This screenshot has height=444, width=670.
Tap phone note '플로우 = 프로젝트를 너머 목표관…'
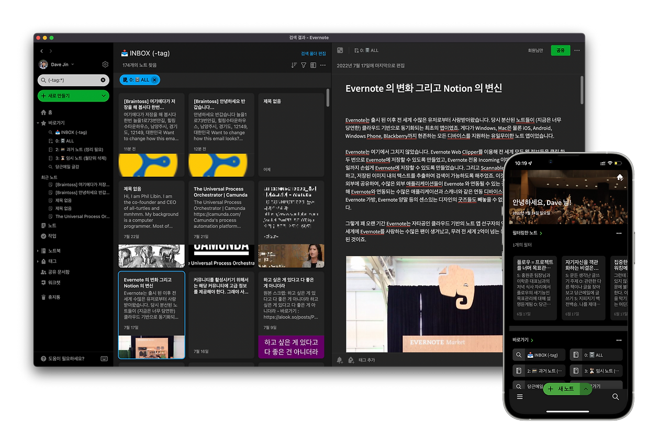pyautogui.click(x=535, y=288)
